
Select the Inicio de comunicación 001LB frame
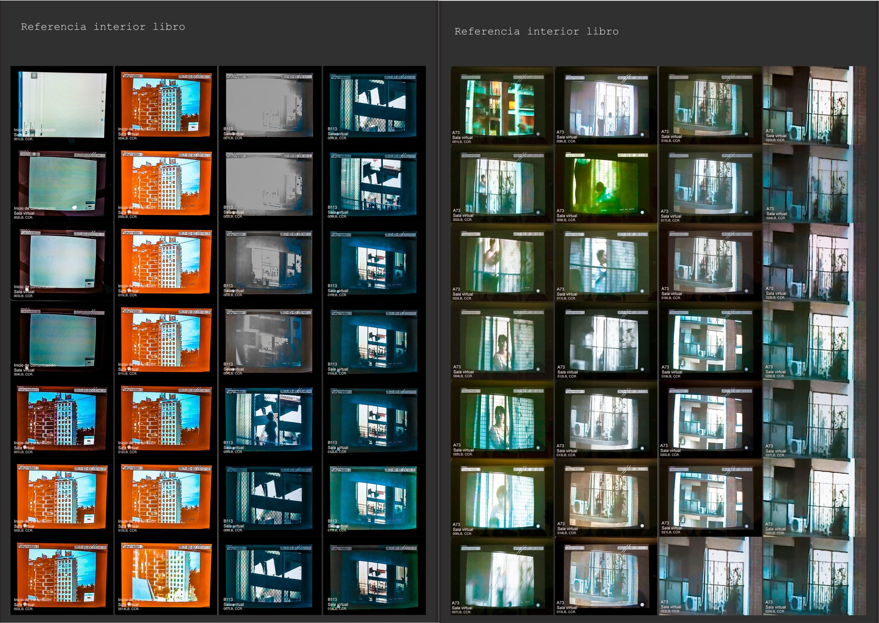tap(62, 106)
